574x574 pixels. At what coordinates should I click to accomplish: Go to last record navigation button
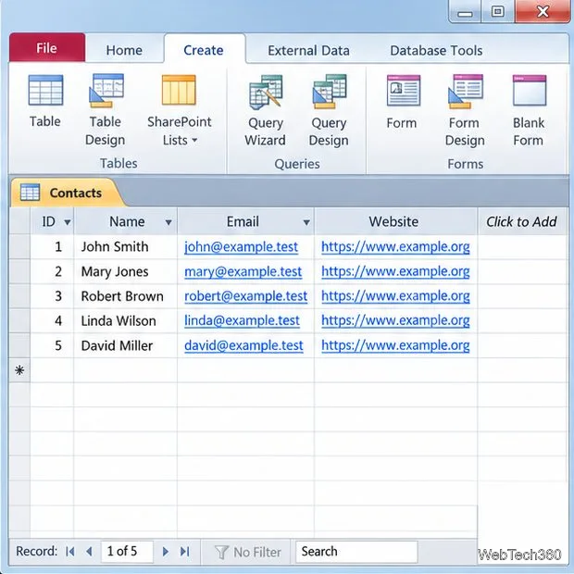[x=185, y=551]
